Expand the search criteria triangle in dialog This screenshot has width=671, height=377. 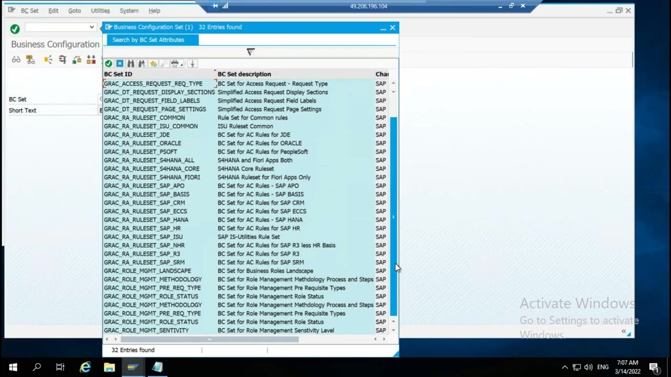click(x=251, y=51)
